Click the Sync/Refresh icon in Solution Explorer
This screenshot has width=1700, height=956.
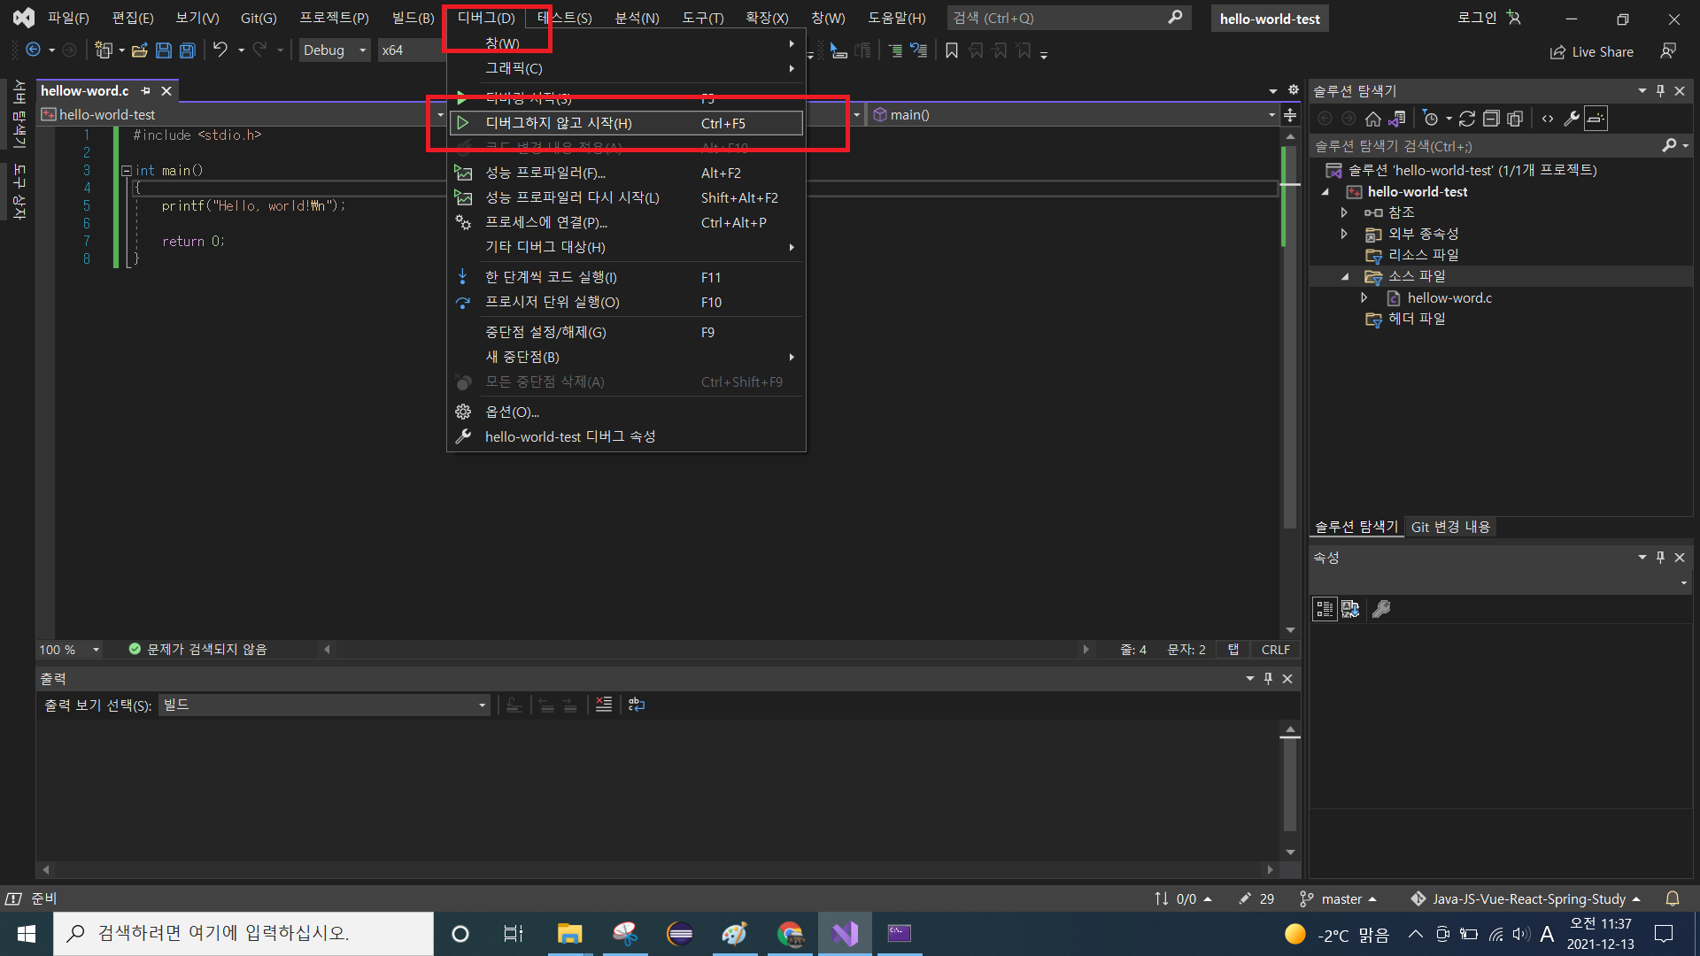click(1467, 119)
